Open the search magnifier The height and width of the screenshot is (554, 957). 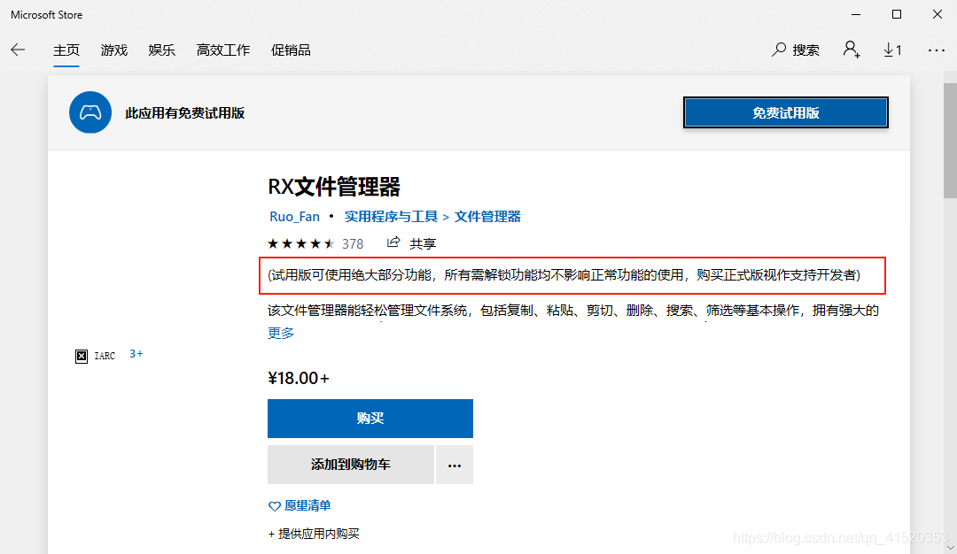(x=778, y=50)
